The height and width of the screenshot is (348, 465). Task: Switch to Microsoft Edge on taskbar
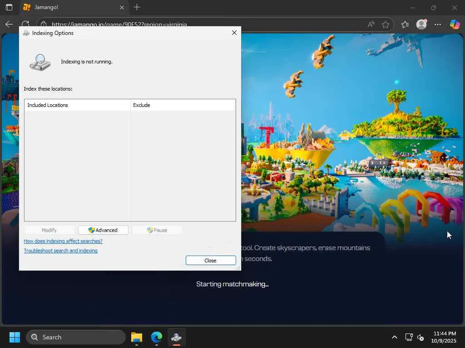point(157,337)
